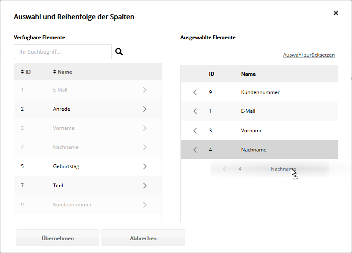Image resolution: width=352 pixels, height=253 pixels.
Task: Add Geburtstag using its right arrow
Action: tap(145, 166)
